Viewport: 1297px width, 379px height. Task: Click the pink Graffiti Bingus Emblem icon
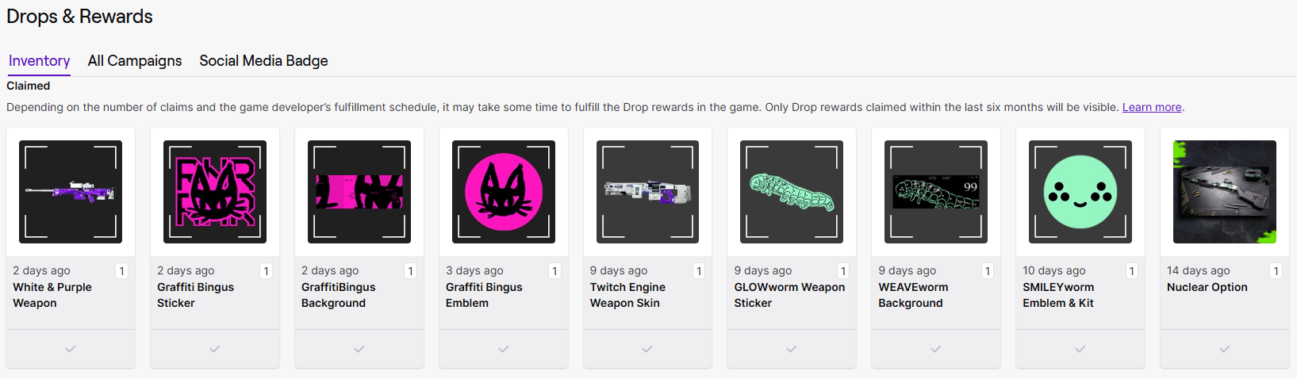point(504,192)
